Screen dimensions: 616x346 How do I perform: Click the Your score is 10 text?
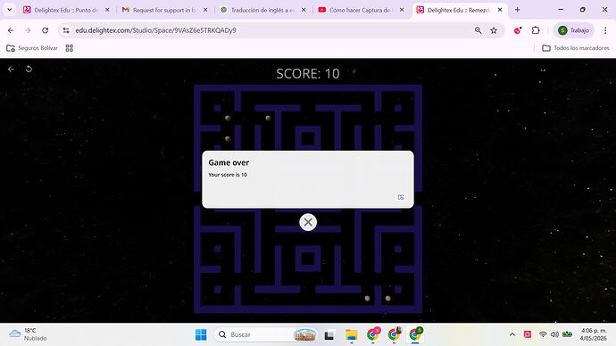click(x=228, y=175)
